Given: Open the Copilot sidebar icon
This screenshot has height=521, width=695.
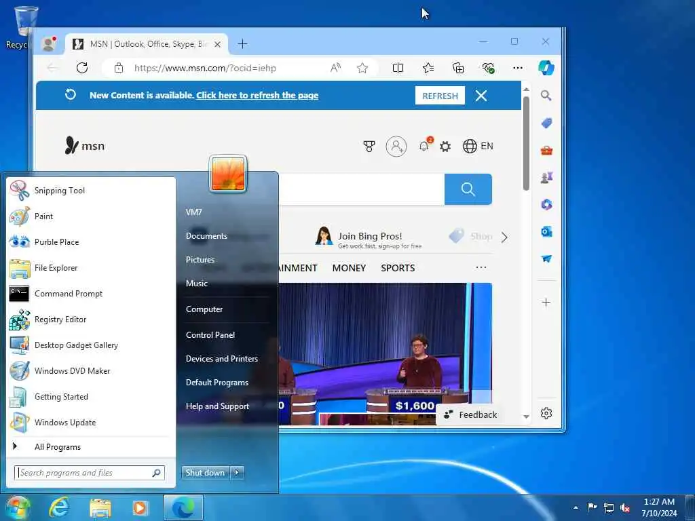Looking at the screenshot, I should 546,68.
